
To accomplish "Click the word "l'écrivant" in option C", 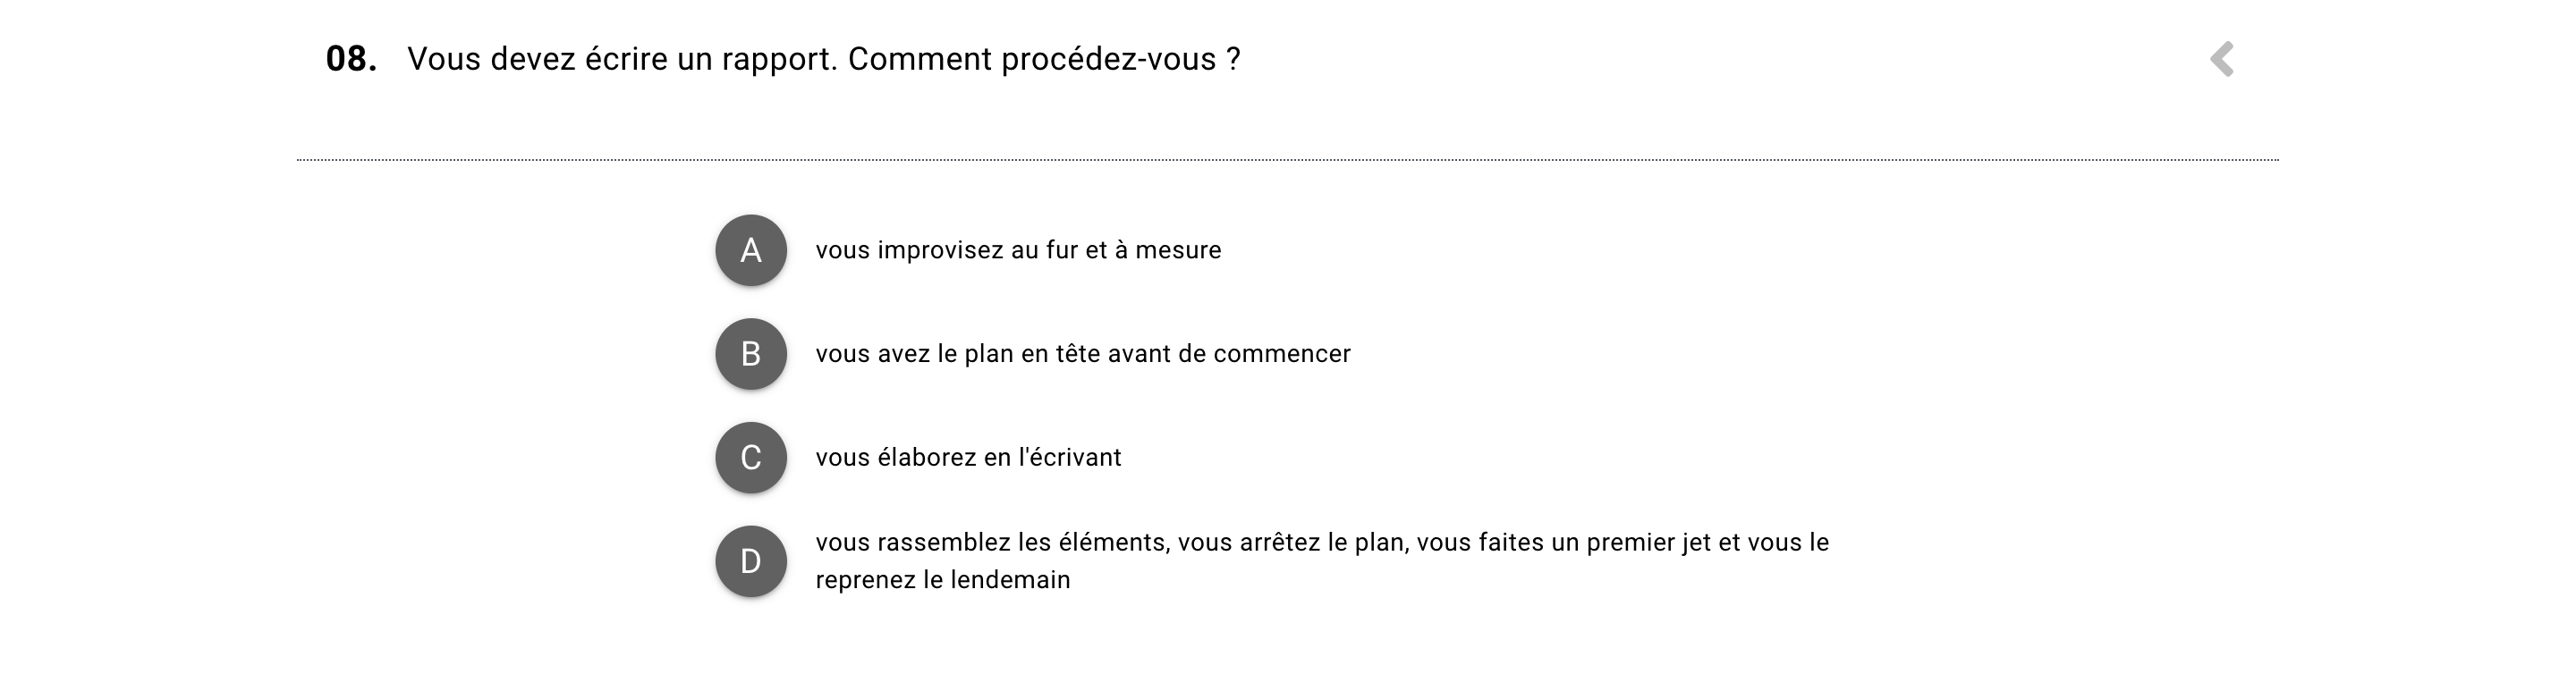I will (x=1070, y=458).
